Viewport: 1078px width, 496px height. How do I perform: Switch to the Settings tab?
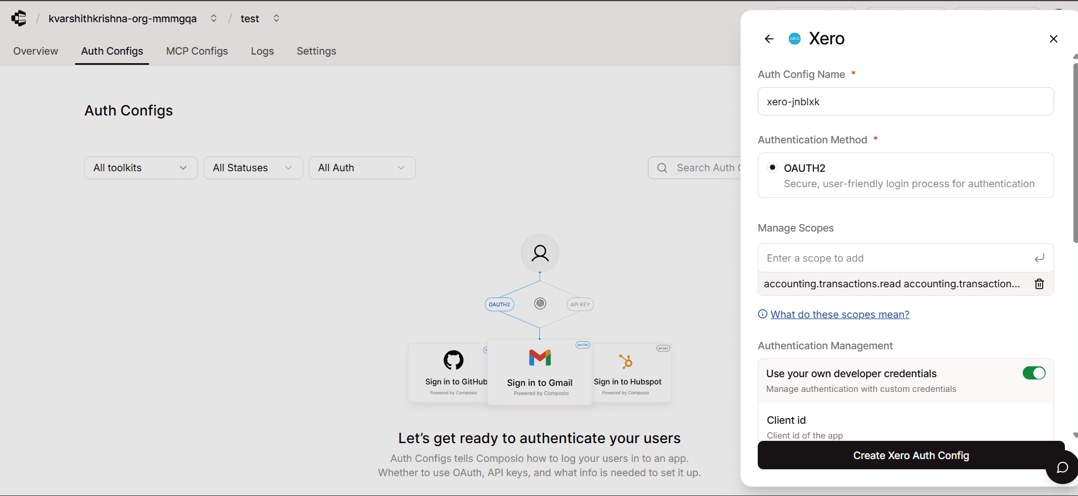pyautogui.click(x=316, y=51)
